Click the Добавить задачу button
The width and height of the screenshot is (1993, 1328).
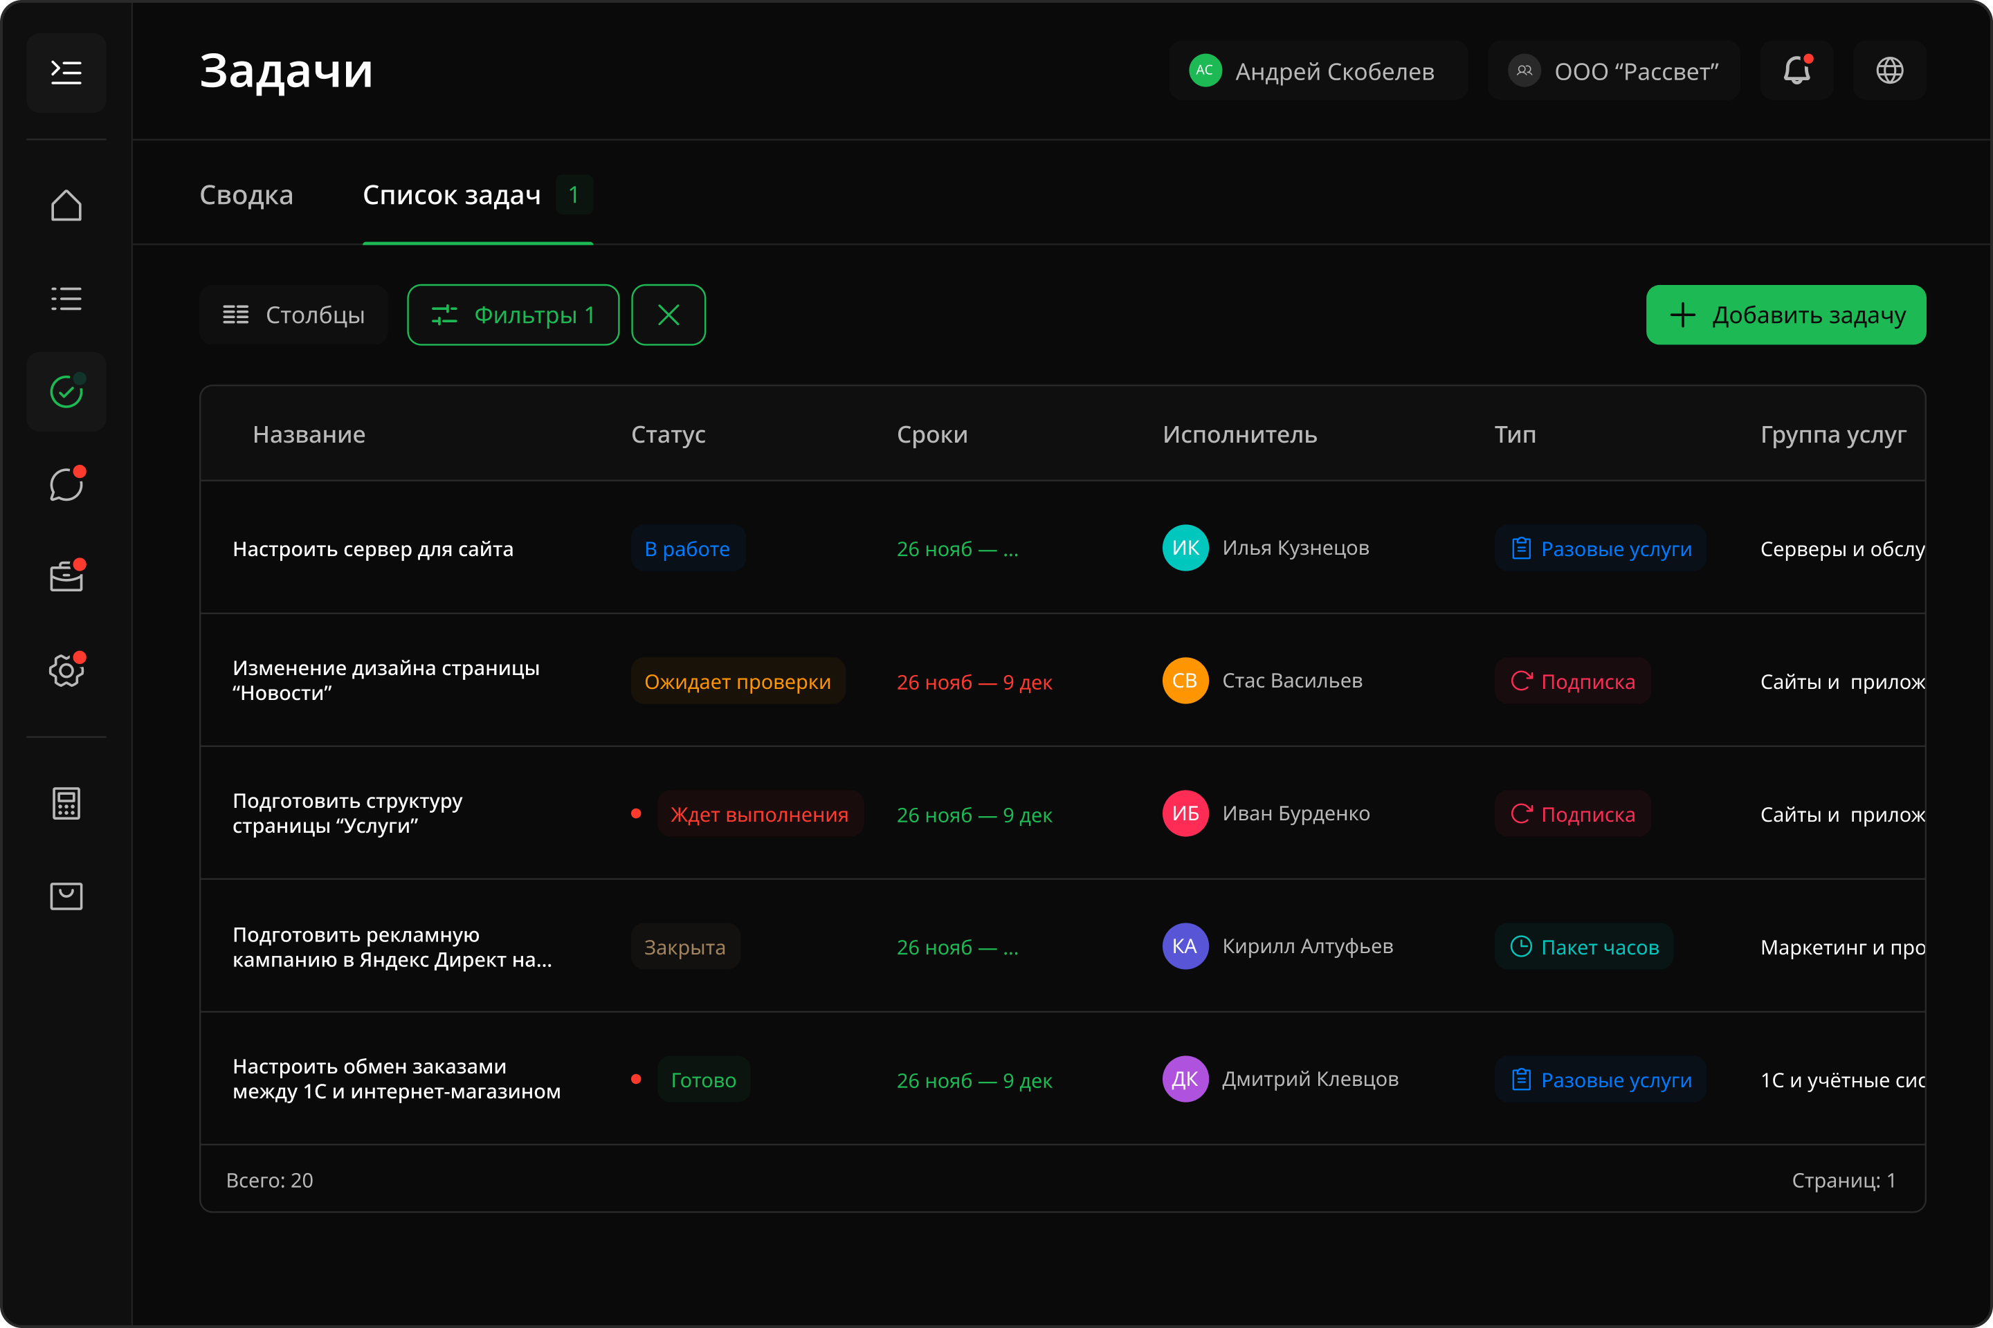coord(1785,315)
